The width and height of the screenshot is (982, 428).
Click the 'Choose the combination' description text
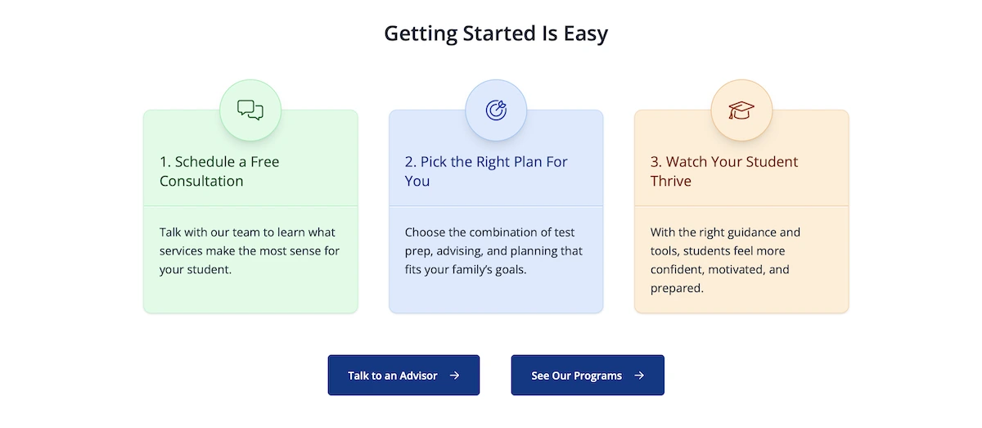(493, 250)
